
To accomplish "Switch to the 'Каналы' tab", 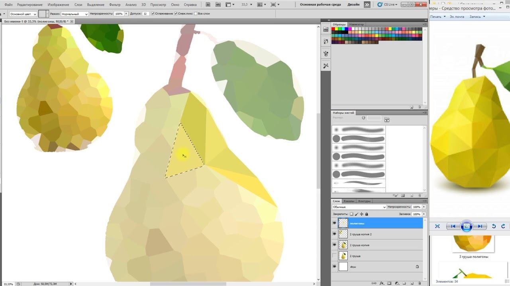I will [349, 201].
